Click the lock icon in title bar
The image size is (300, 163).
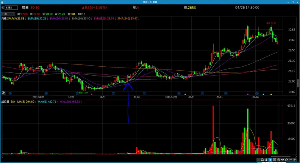[2, 2]
